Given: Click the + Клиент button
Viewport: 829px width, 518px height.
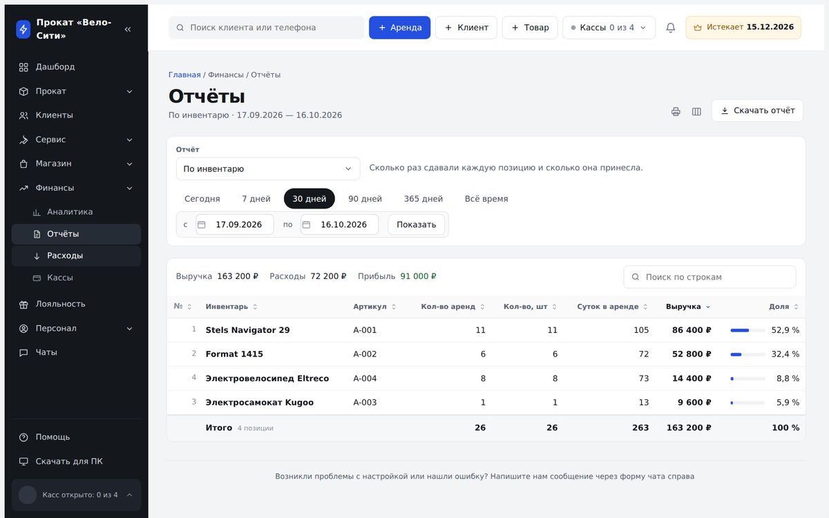Looking at the screenshot, I should pyautogui.click(x=466, y=28).
